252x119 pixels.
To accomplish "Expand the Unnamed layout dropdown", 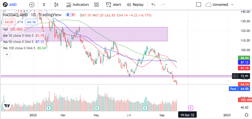I will click(x=219, y=5).
